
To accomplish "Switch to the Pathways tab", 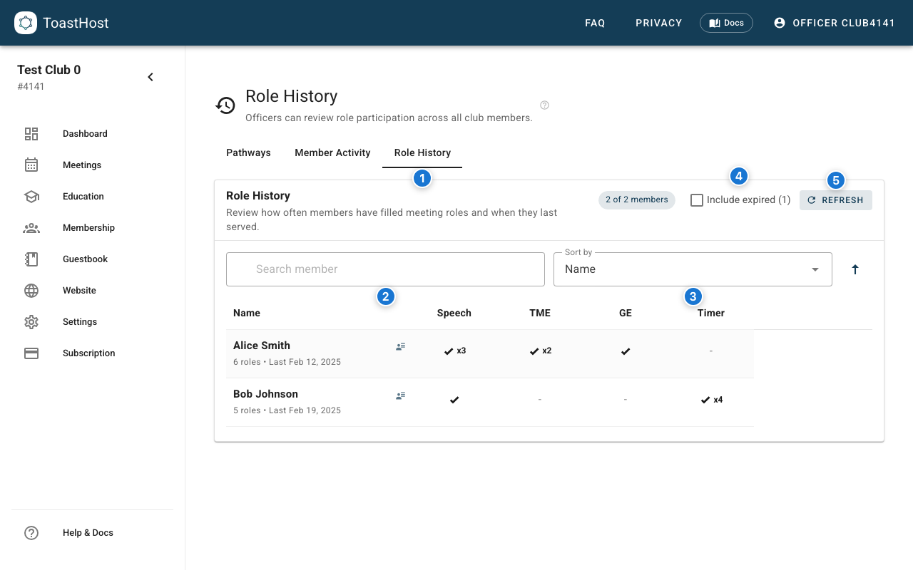I will [x=248, y=152].
